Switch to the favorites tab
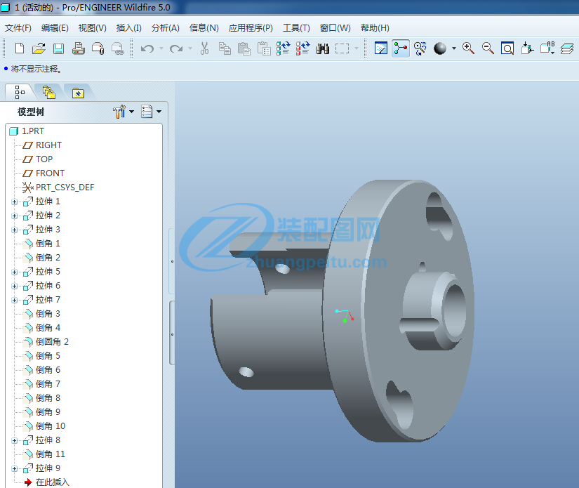Image resolution: width=579 pixels, height=488 pixels. pos(78,93)
